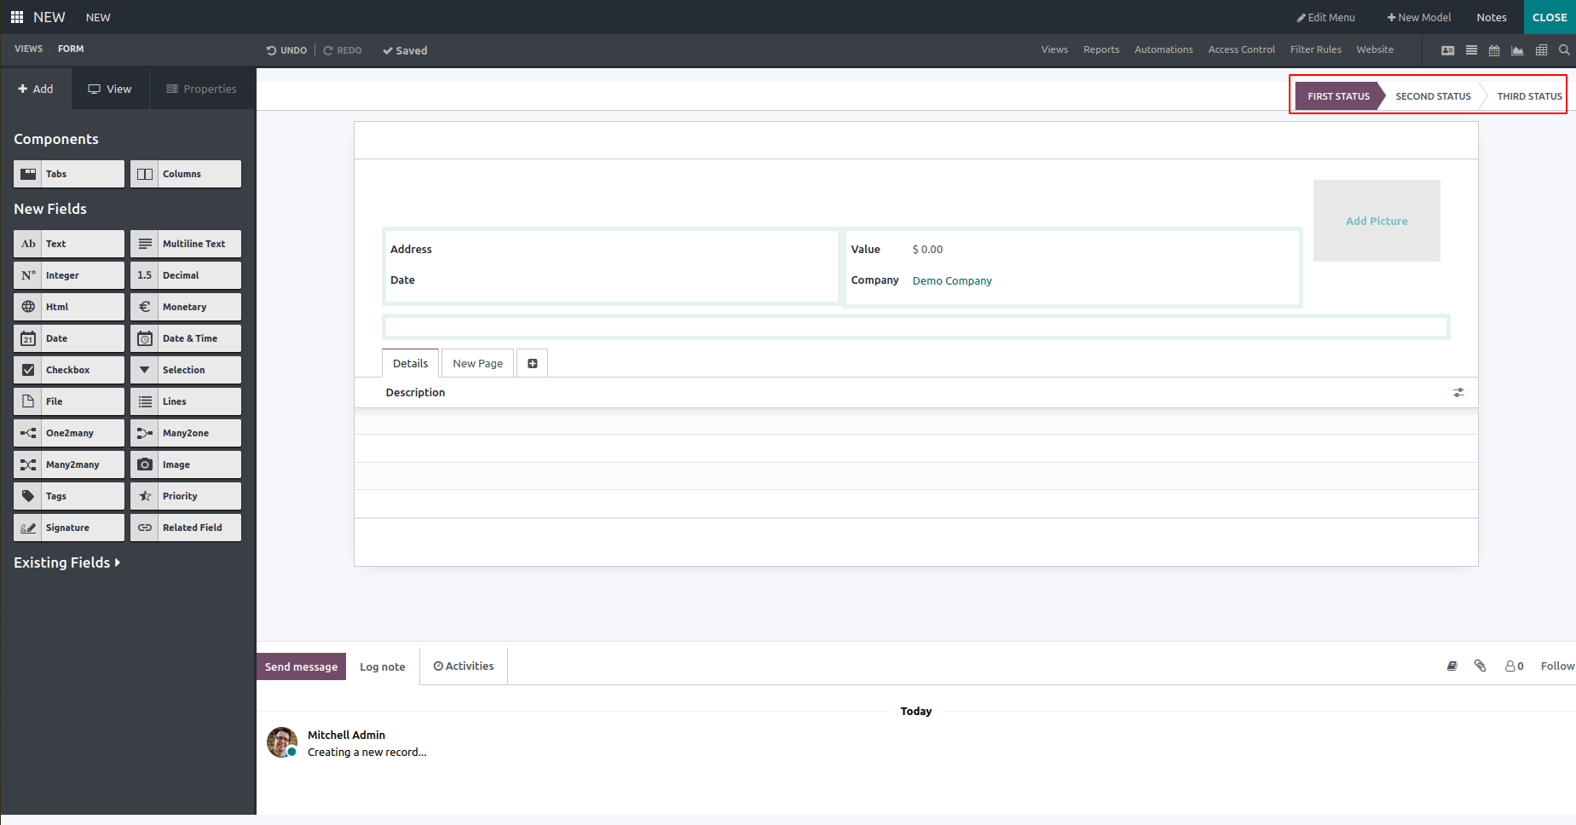Pick the Priority field component
Screen dimensions: 1576x825
coord(186,496)
